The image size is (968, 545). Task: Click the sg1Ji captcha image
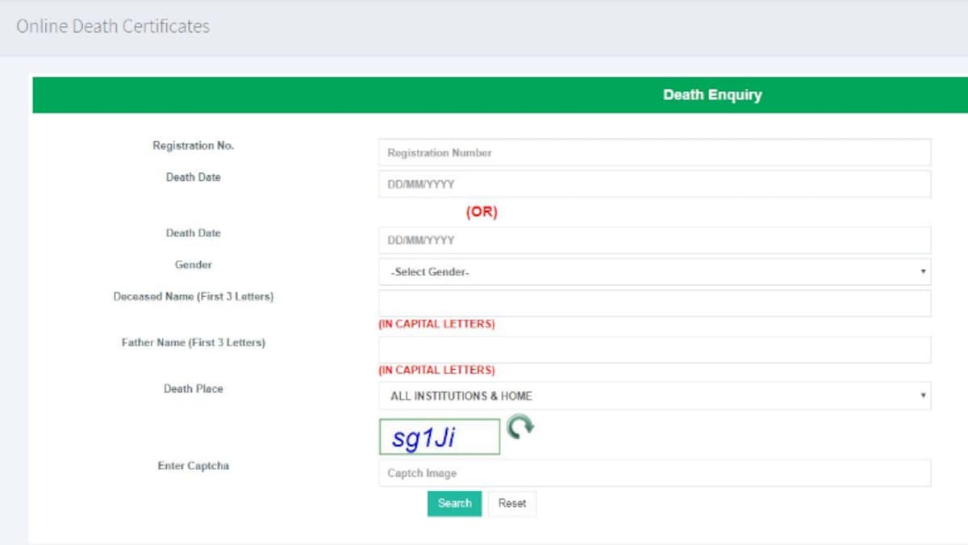440,437
